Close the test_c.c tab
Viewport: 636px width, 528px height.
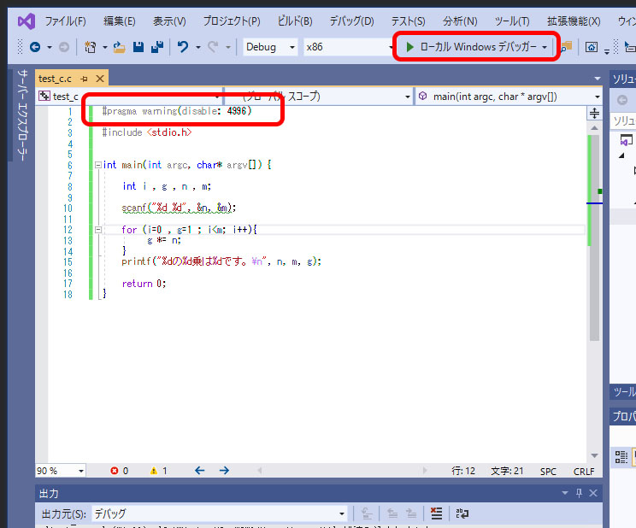[x=100, y=79]
